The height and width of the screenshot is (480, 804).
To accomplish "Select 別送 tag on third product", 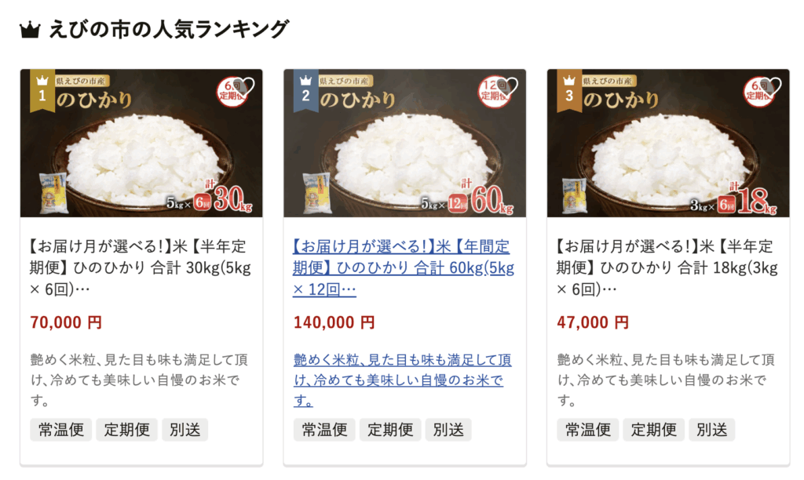I will (711, 429).
